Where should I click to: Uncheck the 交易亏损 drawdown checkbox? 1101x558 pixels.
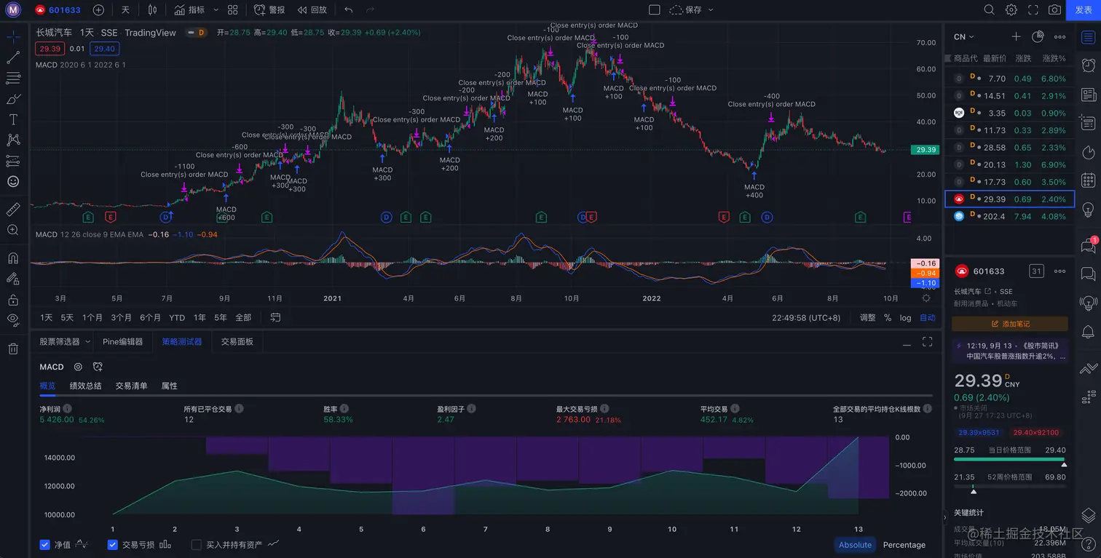(112, 544)
